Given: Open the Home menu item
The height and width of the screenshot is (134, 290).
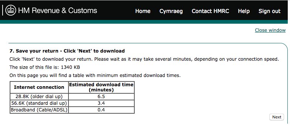Looking at the screenshot, I should [x=143, y=11].
